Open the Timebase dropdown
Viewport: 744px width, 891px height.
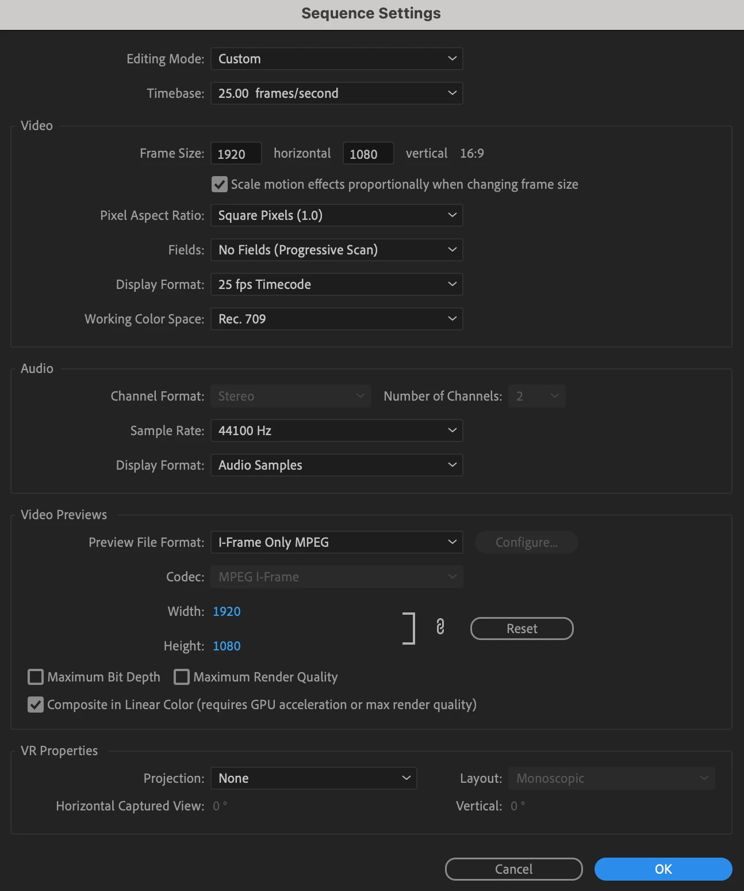click(337, 93)
